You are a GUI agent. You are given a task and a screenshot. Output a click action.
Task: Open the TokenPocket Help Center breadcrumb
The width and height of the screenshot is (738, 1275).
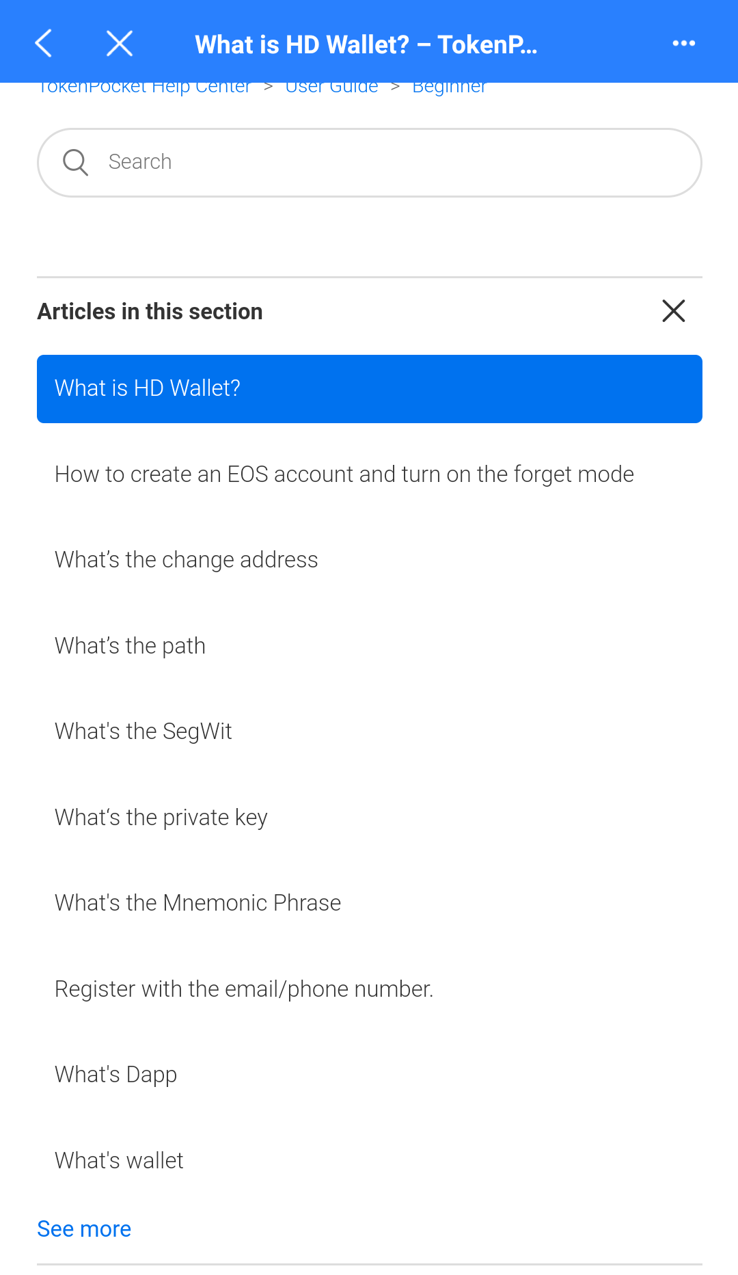[145, 89]
